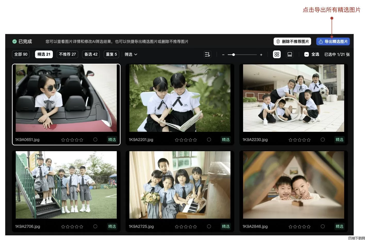Rate 1K9A2725.jpg three stars
This screenshot has height=240, width=365.
[x=186, y=227]
